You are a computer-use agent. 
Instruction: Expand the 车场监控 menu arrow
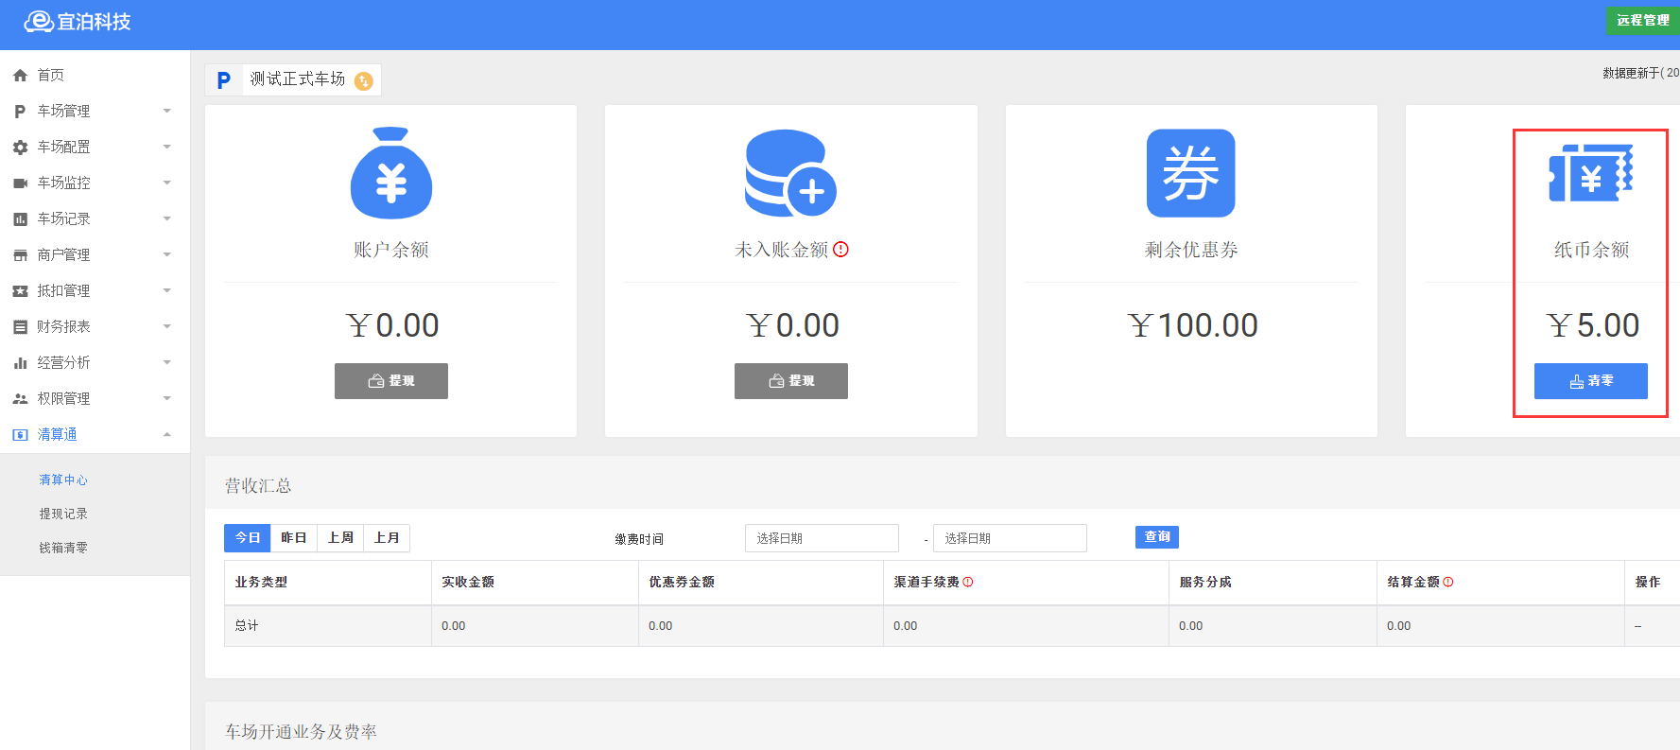167,183
